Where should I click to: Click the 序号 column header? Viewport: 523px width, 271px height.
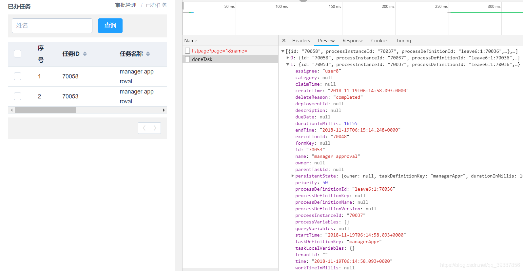41,54
